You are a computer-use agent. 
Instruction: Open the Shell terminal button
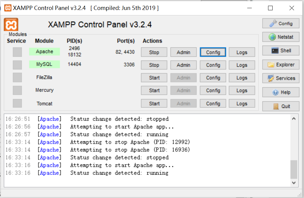(x=281, y=51)
